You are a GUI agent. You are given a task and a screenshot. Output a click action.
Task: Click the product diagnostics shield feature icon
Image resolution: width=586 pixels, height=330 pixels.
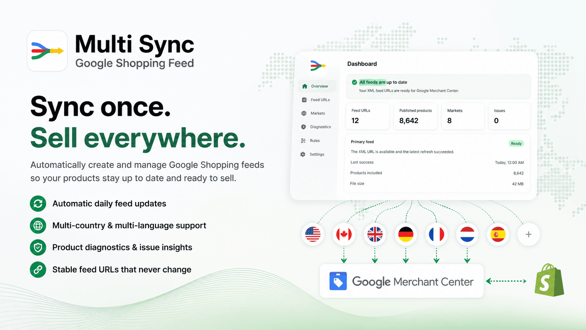[38, 247]
